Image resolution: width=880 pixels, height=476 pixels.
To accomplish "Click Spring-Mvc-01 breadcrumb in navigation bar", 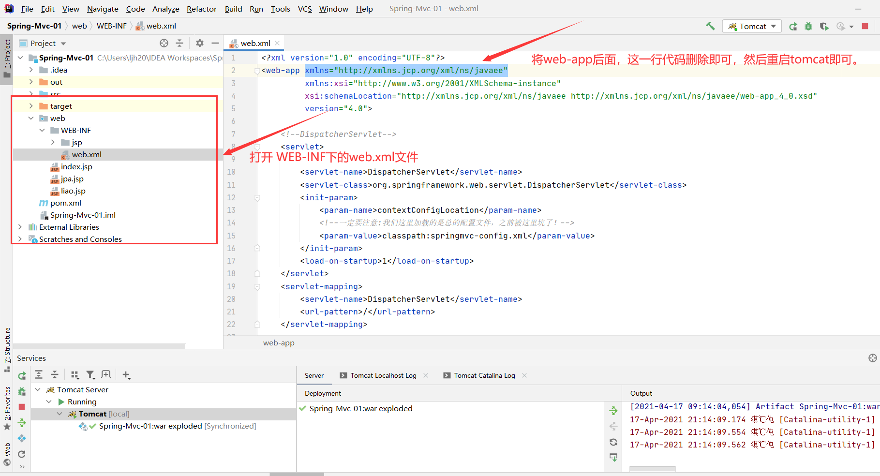I will pyautogui.click(x=34, y=26).
